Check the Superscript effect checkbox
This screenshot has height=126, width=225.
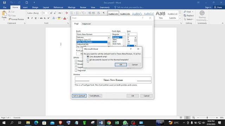tap(76, 67)
